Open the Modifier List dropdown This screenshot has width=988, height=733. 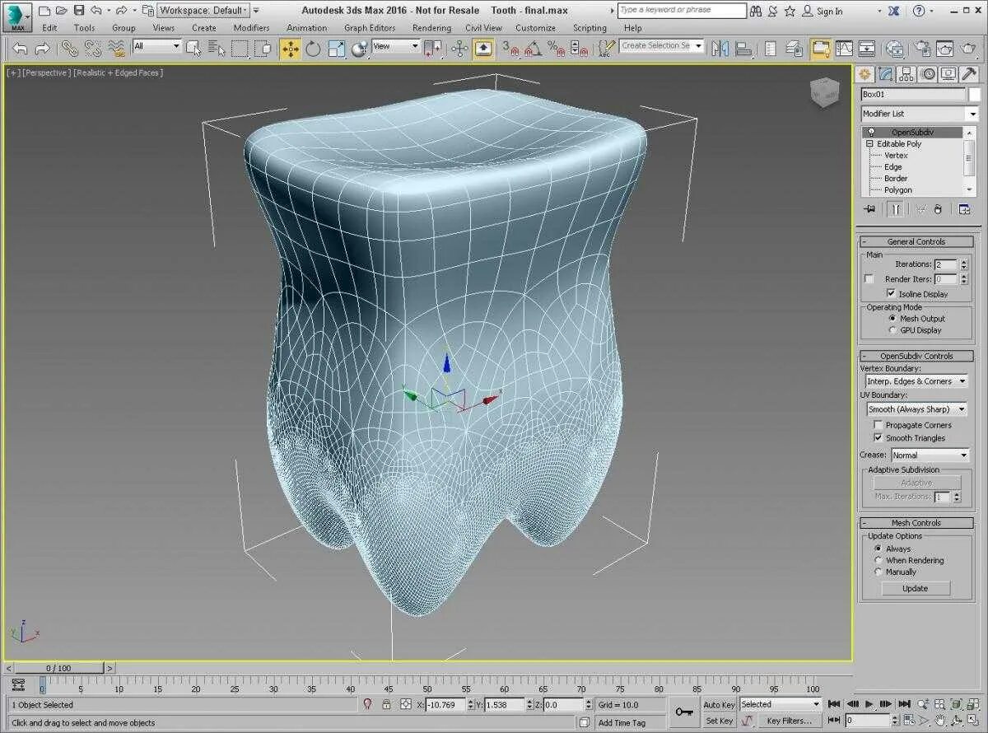click(920, 114)
